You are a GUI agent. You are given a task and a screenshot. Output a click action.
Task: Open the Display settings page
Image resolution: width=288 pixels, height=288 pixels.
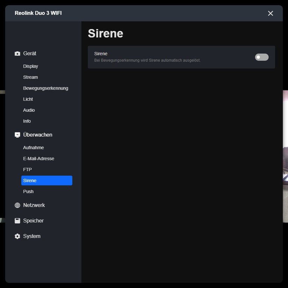click(x=30, y=66)
